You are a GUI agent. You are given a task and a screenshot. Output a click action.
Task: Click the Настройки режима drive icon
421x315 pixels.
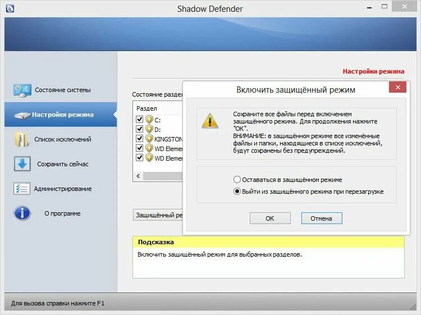22,116
